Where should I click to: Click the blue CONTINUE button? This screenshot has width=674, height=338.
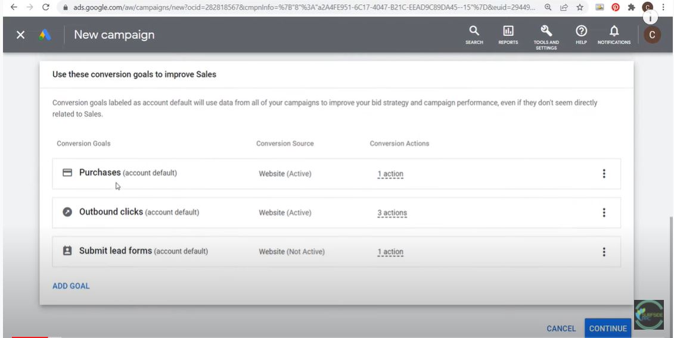pyautogui.click(x=608, y=328)
